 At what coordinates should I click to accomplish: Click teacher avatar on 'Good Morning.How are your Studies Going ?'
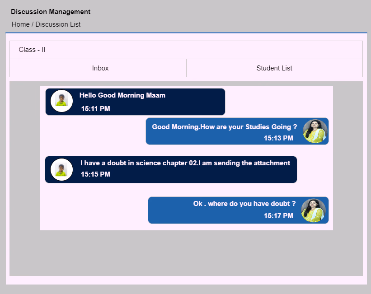point(315,131)
